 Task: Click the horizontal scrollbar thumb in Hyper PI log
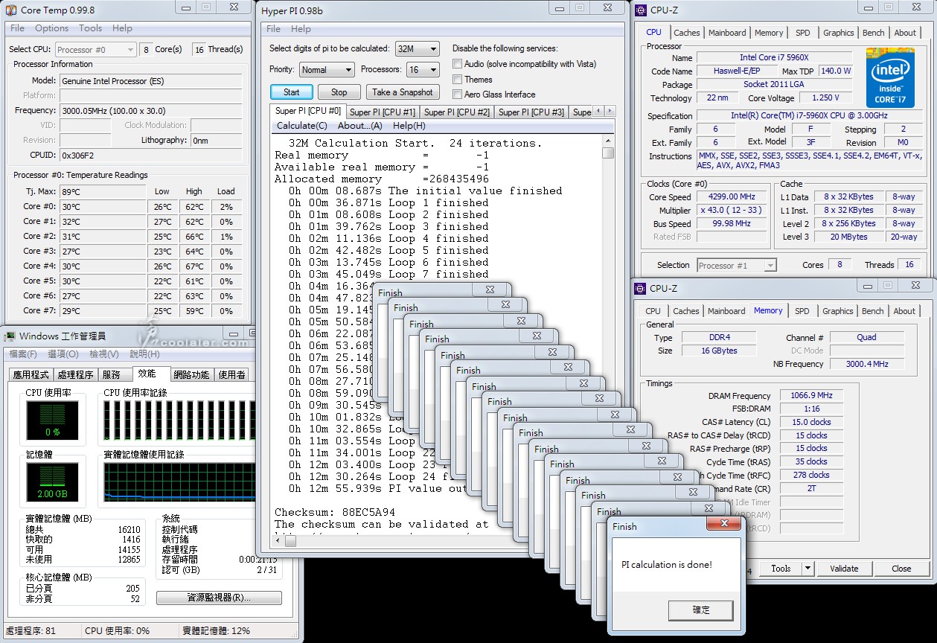[290, 541]
